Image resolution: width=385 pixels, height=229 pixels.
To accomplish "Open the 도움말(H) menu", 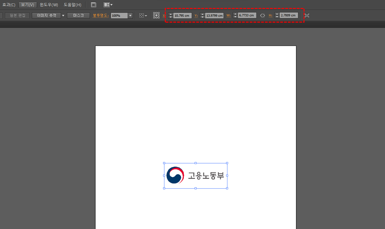I will tap(72, 5).
